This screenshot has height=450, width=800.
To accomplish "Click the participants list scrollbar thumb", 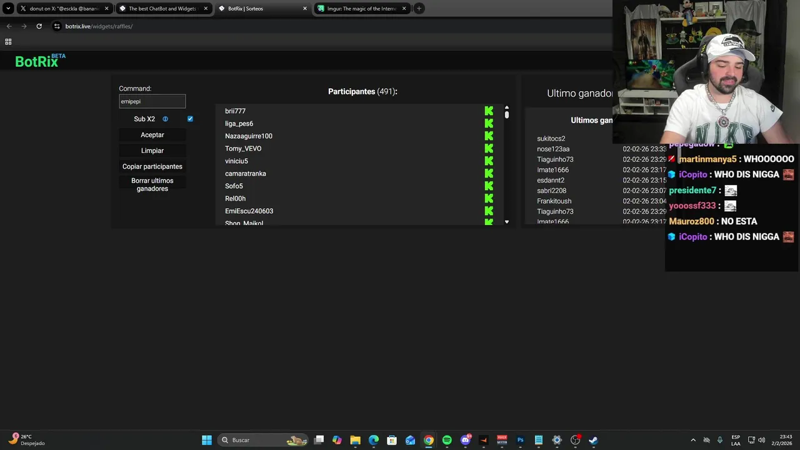I will pos(506,115).
